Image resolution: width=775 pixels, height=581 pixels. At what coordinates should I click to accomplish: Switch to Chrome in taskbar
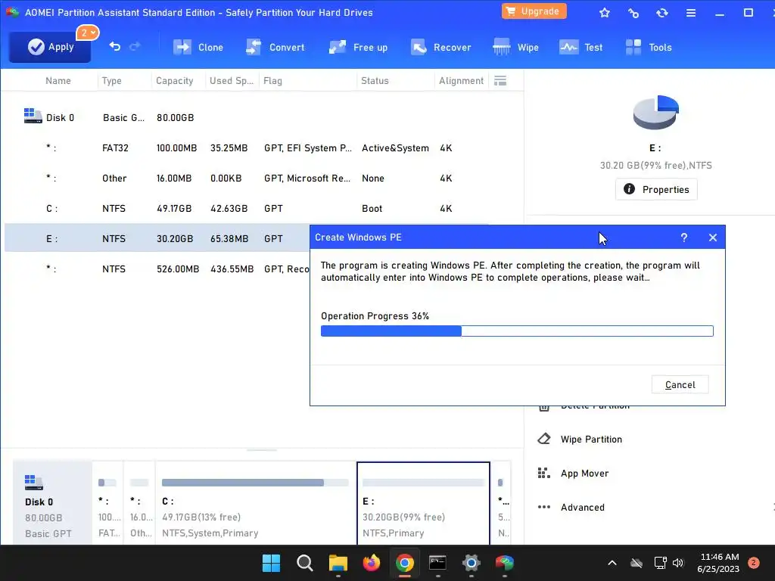pyautogui.click(x=405, y=563)
